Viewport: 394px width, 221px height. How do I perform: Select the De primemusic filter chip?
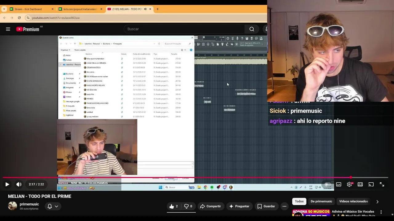tap(321, 201)
